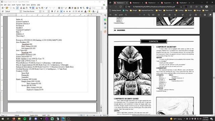Expand the New document dropdown arrow
The height and width of the screenshot is (121, 215).
4,8
